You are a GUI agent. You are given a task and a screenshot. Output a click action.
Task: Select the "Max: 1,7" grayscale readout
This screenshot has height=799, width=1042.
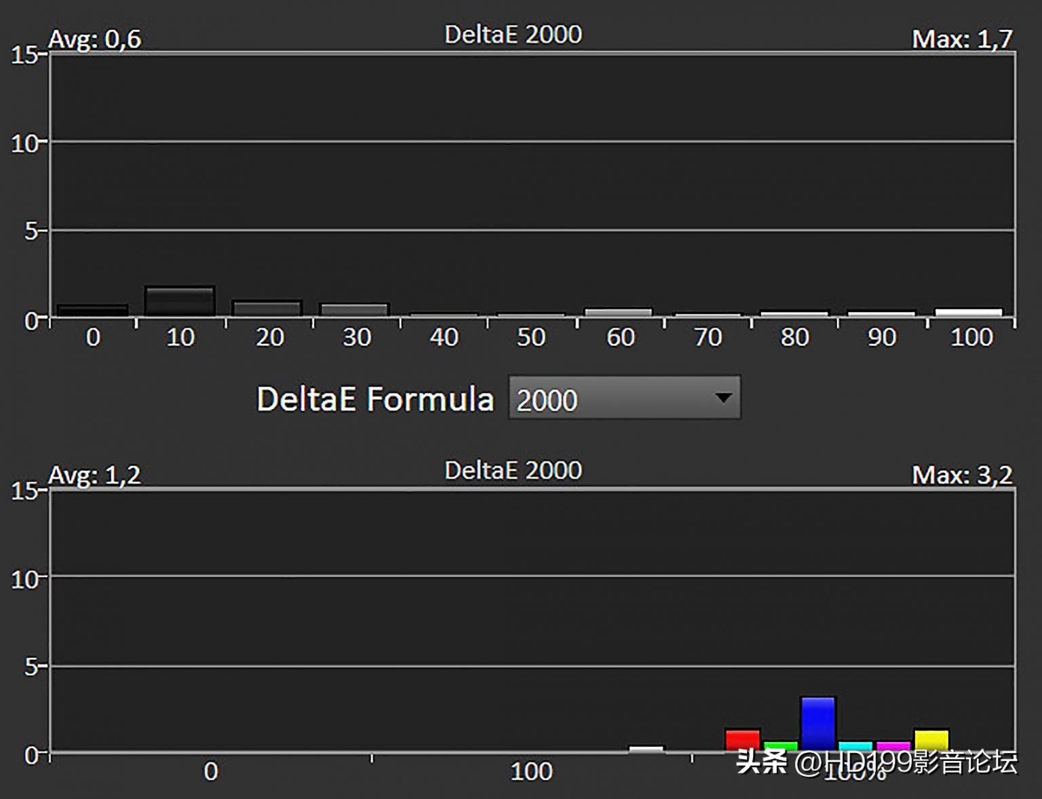962,39
